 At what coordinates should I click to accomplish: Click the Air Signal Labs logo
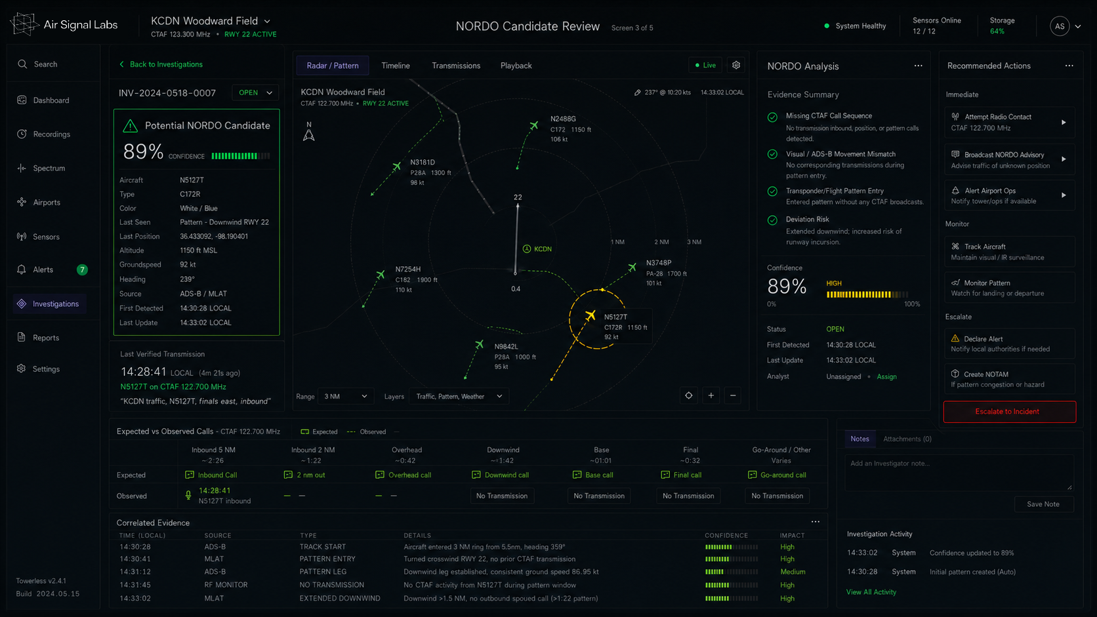point(64,25)
